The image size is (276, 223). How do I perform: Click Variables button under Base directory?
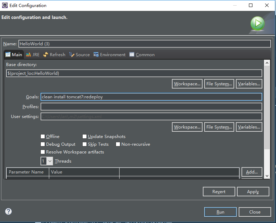pyautogui.click(x=249, y=84)
